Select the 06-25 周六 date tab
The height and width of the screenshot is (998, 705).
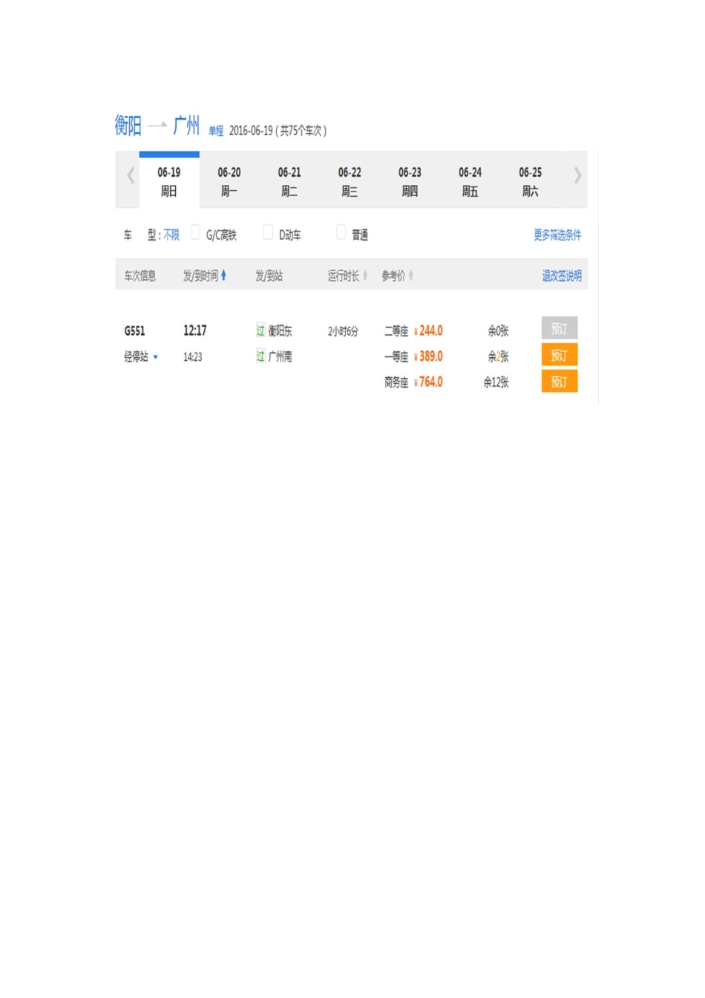click(530, 181)
